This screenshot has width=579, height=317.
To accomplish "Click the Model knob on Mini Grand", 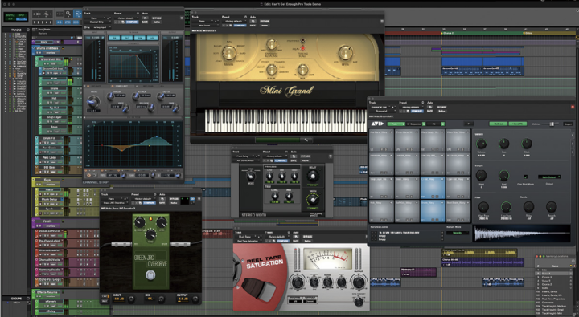I will point(228,54).
